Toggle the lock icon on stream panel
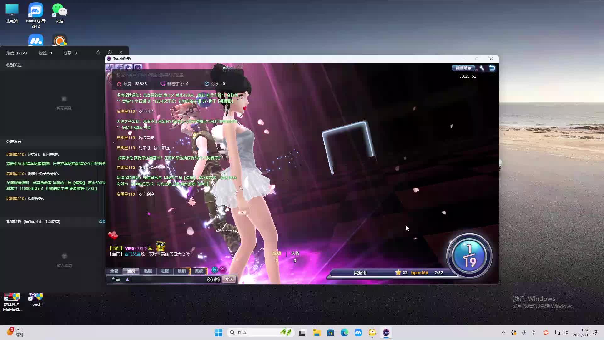 [x=98, y=53]
